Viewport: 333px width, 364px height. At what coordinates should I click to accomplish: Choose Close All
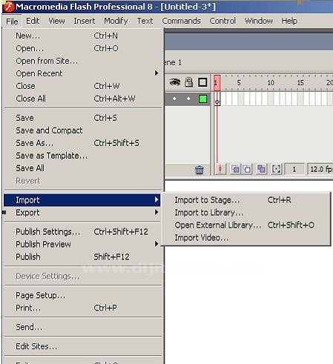(x=82, y=99)
